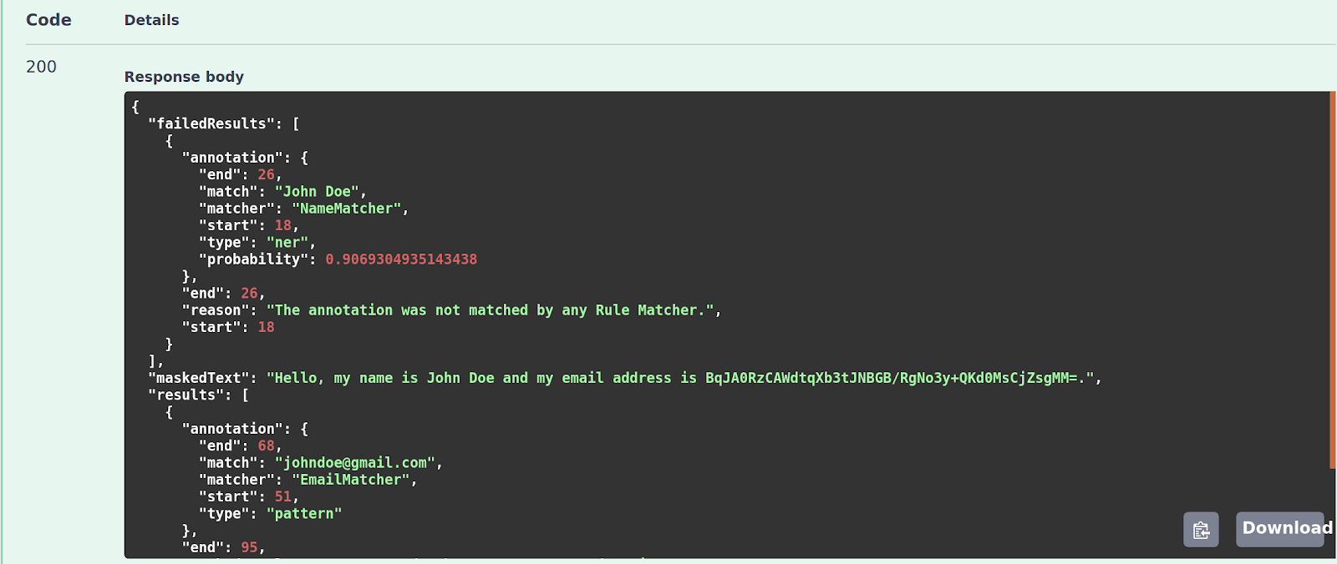This screenshot has height=564, width=1337.
Task: Click the 200 status code
Action: [41, 67]
